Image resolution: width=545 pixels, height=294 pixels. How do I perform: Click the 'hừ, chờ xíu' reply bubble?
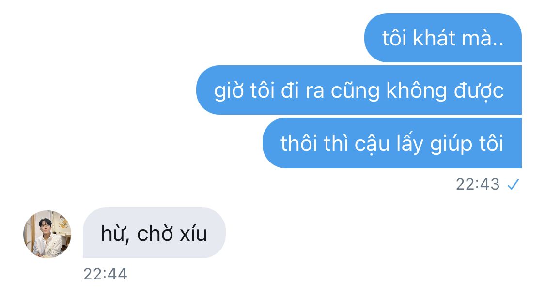pyautogui.click(x=154, y=233)
